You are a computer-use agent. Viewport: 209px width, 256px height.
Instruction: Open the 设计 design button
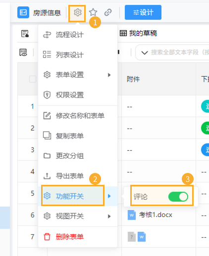pos(143,12)
